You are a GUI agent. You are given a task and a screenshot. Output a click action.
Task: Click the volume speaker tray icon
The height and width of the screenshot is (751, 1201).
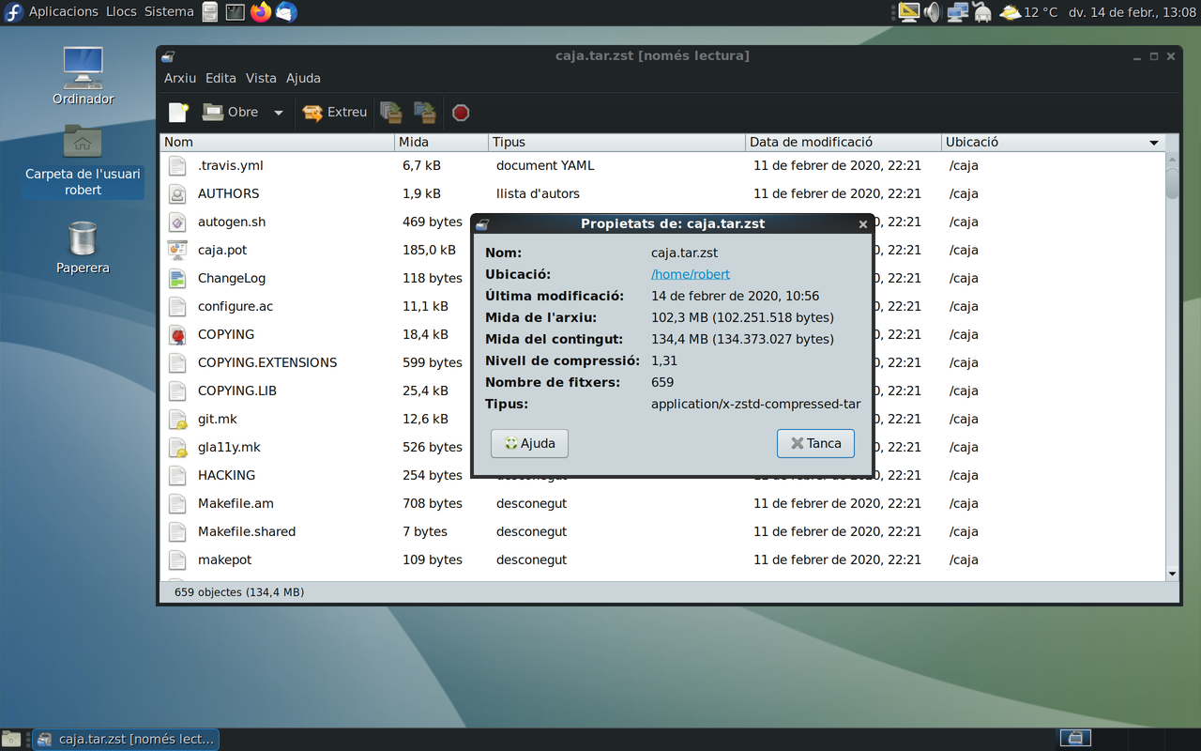point(932,12)
